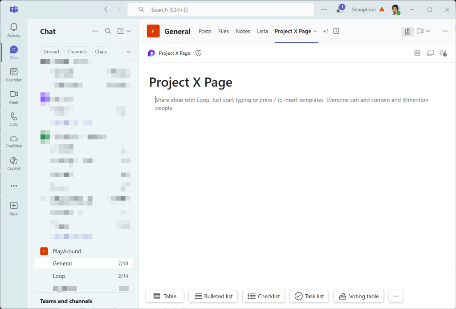Open the Calls app icon

(x=14, y=119)
